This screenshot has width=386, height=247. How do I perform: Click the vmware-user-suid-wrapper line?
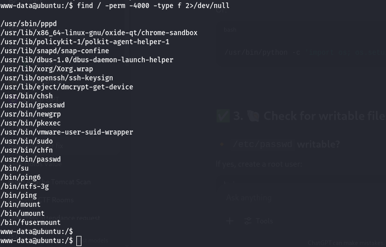tap(67, 132)
